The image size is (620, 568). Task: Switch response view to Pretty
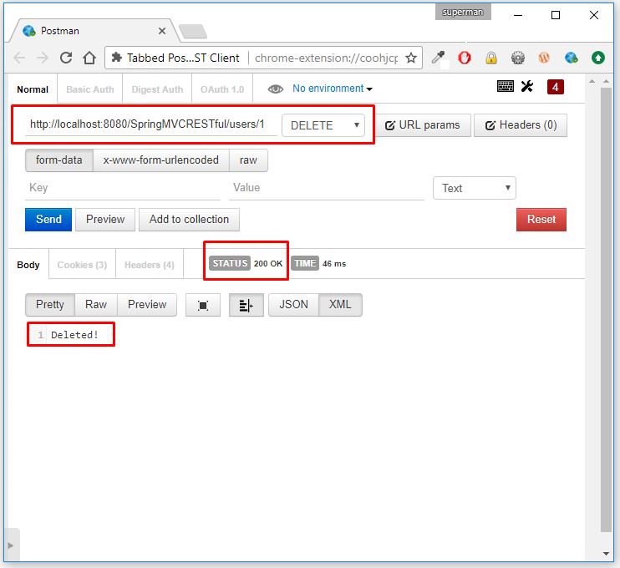pos(50,305)
